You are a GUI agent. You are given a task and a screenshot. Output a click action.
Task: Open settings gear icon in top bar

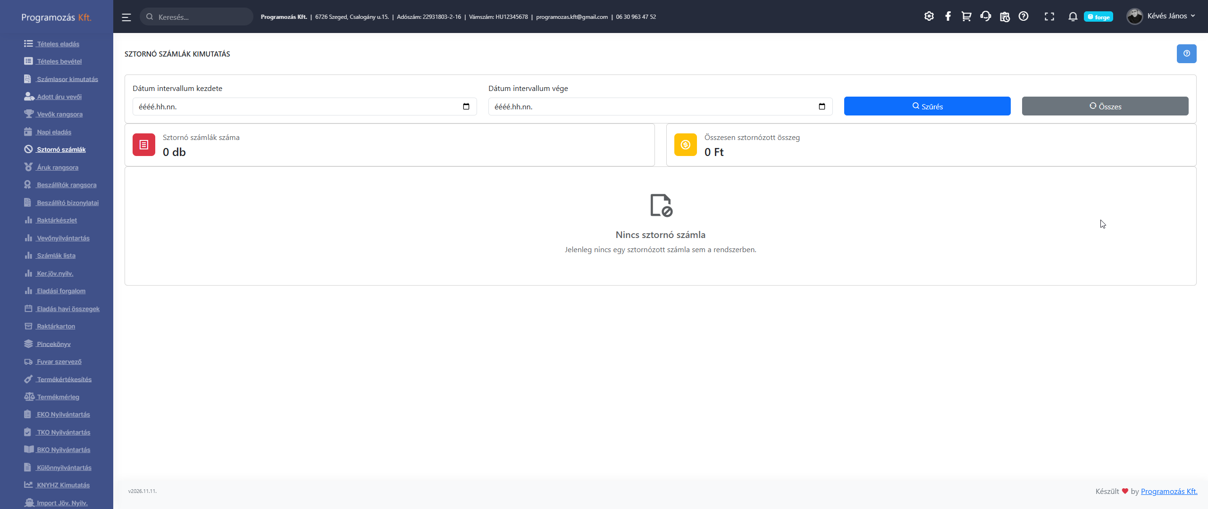(929, 16)
